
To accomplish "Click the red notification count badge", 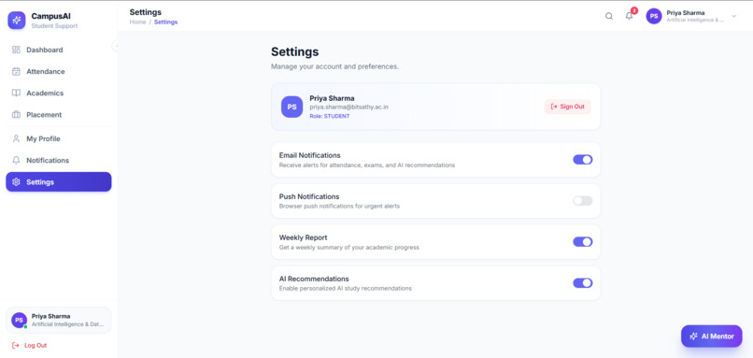I will (x=634, y=10).
